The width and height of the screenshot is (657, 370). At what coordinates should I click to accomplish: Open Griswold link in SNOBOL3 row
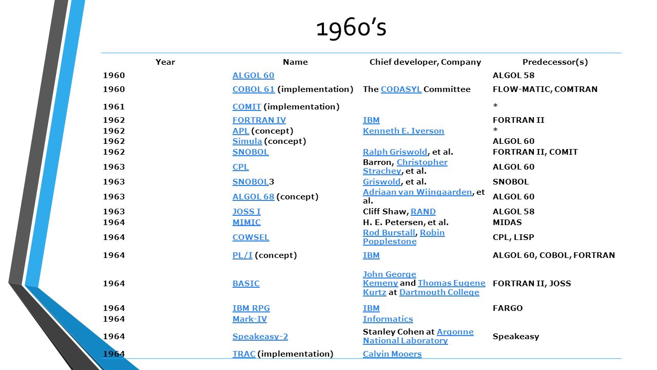point(382,182)
